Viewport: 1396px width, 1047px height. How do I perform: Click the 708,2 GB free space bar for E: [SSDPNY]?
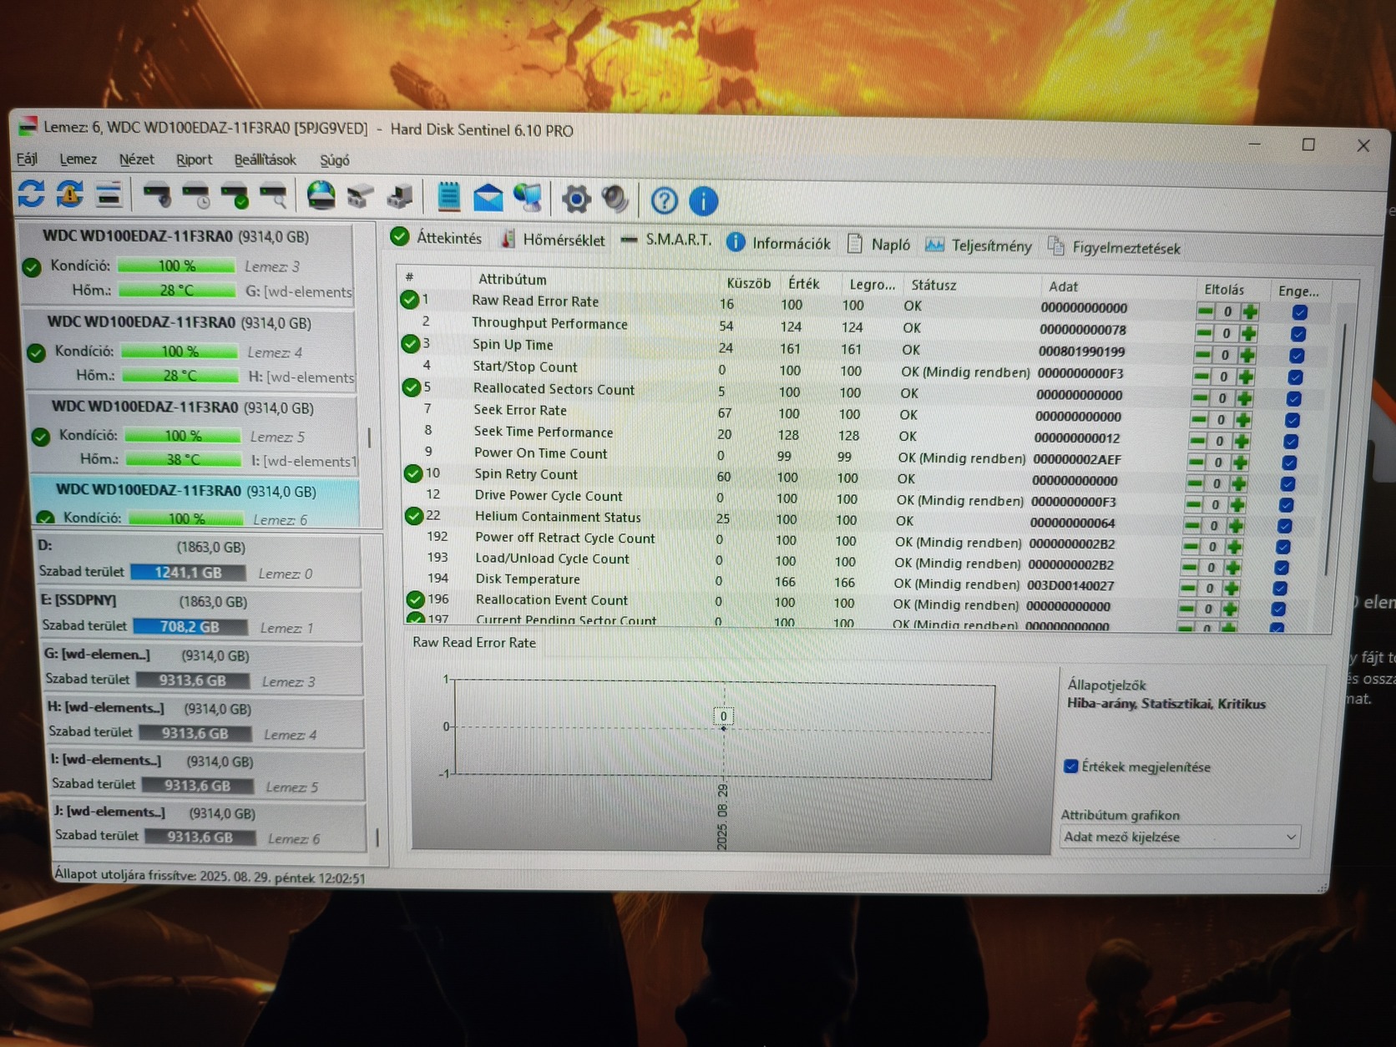pos(190,626)
